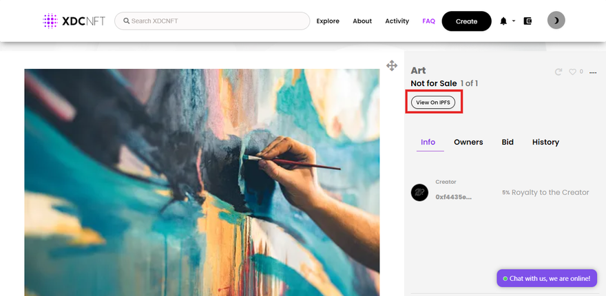
Task: Click the Create button
Action: [466, 21]
